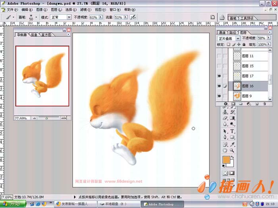This screenshot has height=208, width=278.
Task: Open the brush 不透明度 61% slider arrow
Action: pyautogui.click(x=101, y=17)
